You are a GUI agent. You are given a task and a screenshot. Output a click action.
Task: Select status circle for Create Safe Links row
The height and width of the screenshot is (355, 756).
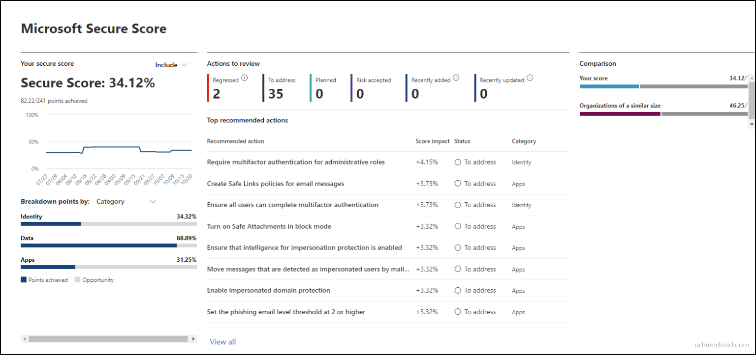458,184
